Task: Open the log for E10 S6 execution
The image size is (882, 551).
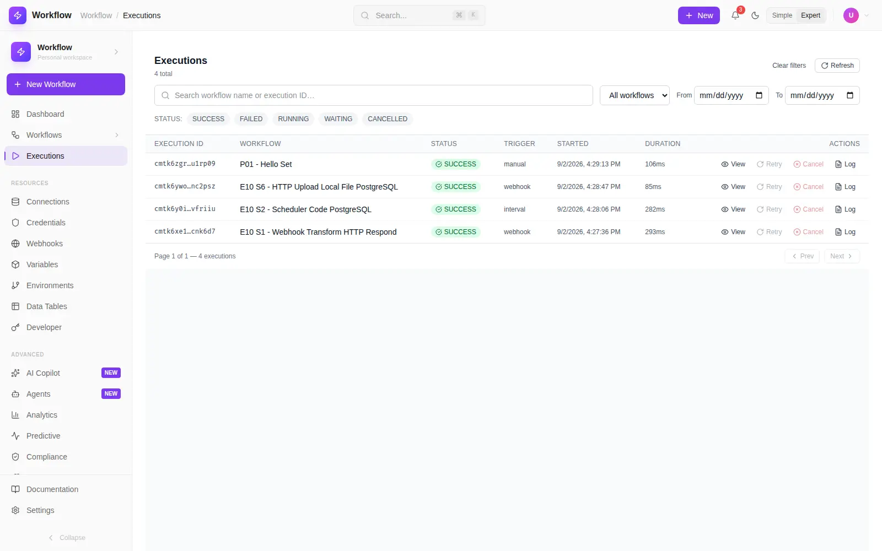Action: [846, 187]
